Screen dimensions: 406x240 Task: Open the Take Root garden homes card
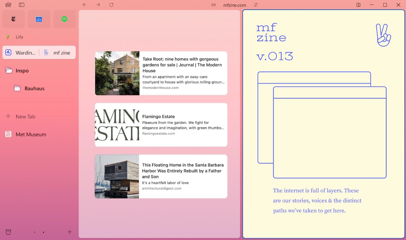(161, 73)
